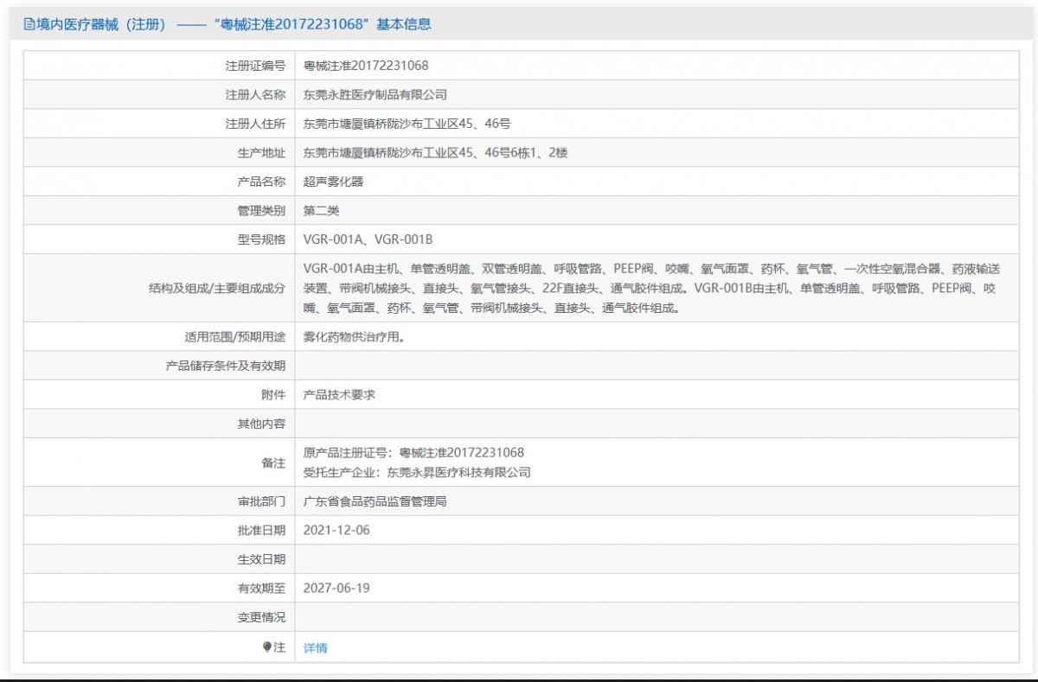Click registrant name 东莞永胜医疗制品有限公司
Screen dimensions: 1038x682
tap(375, 95)
